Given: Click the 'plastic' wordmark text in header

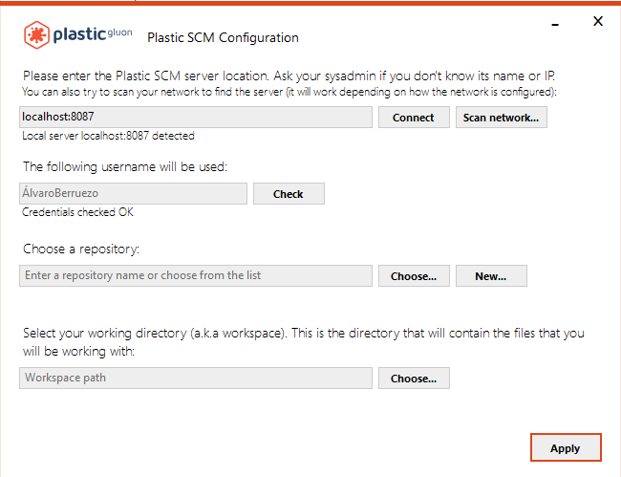Looking at the screenshot, I should (x=82, y=35).
